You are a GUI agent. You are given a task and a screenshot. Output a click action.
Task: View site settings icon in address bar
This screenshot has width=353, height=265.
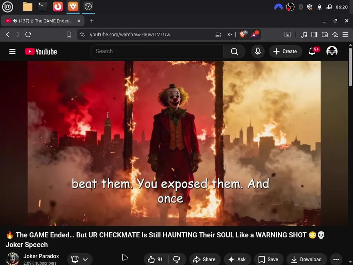pyautogui.click(x=82, y=35)
